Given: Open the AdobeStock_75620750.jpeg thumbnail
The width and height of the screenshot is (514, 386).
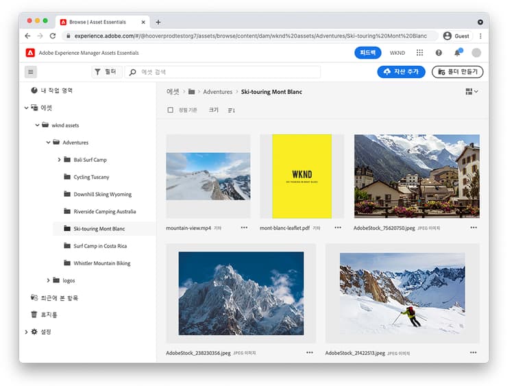Looking at the screenshot, I should tap(417, 176).
